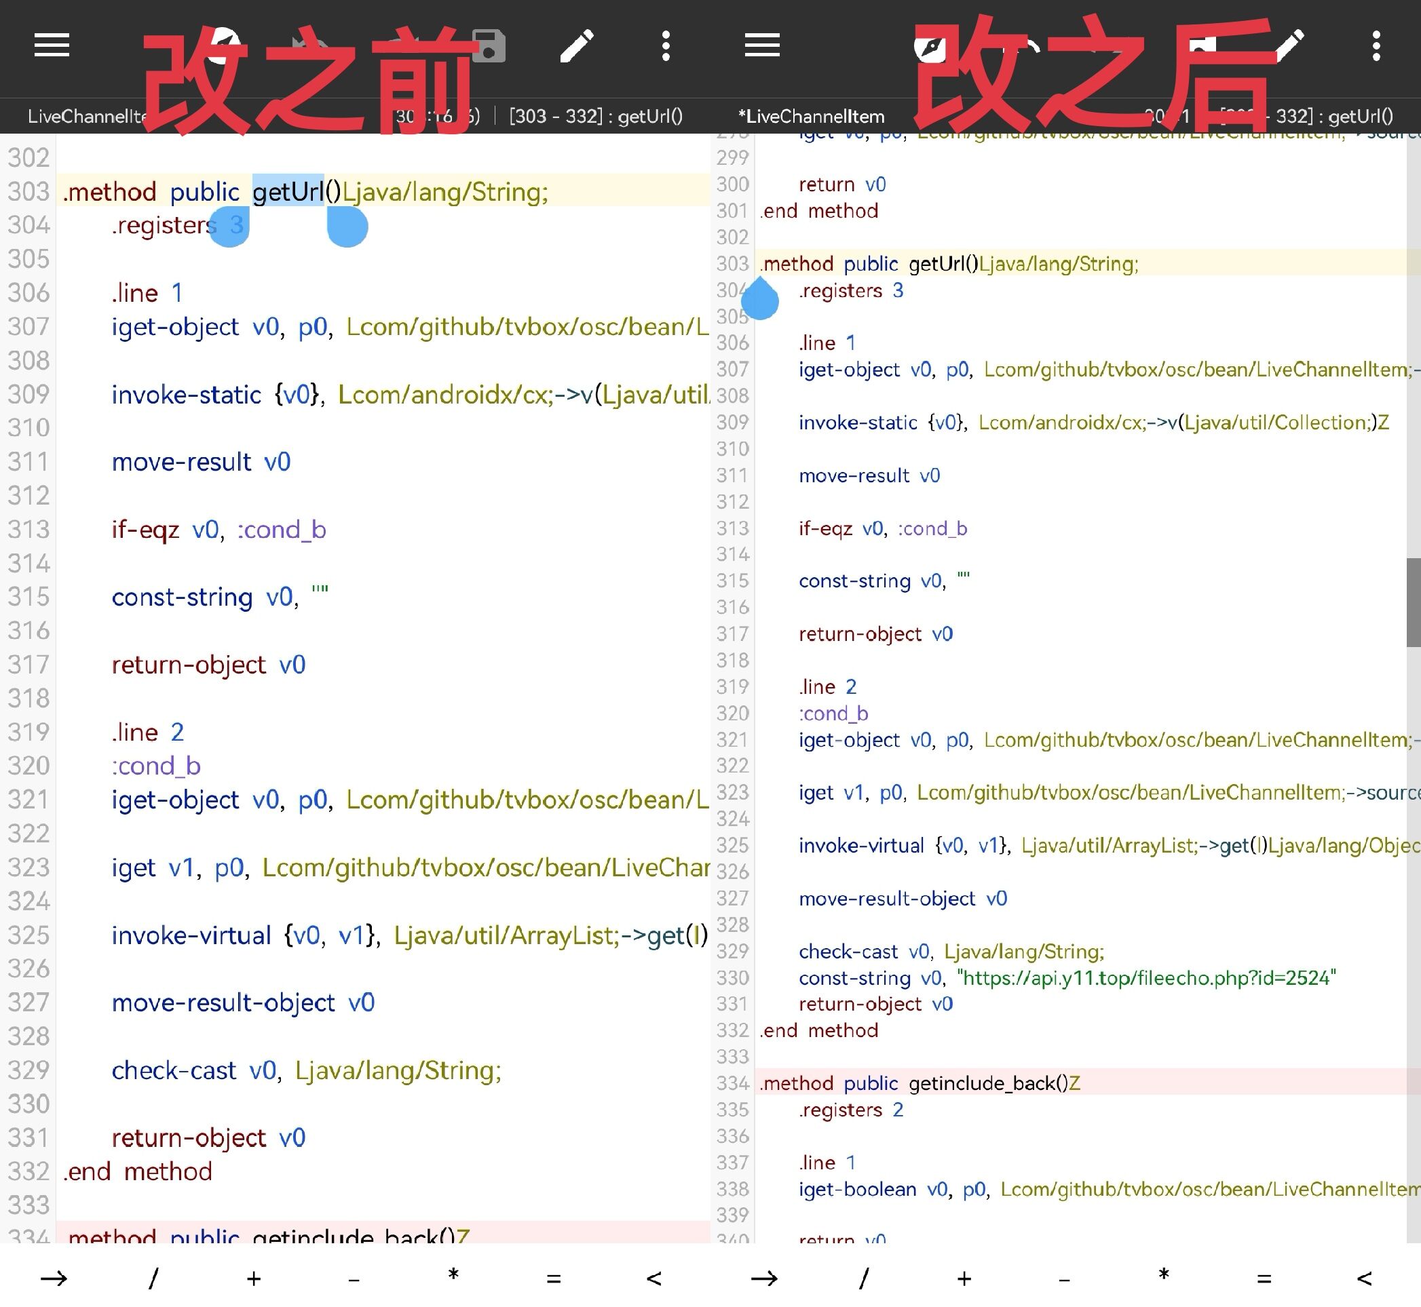Click the api.y11.top URL string in the right editor
Viewport: 1421px width, 1307px height.
[1146, 977]
